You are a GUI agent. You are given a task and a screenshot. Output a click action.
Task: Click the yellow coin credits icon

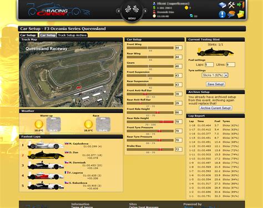point(186,8)
